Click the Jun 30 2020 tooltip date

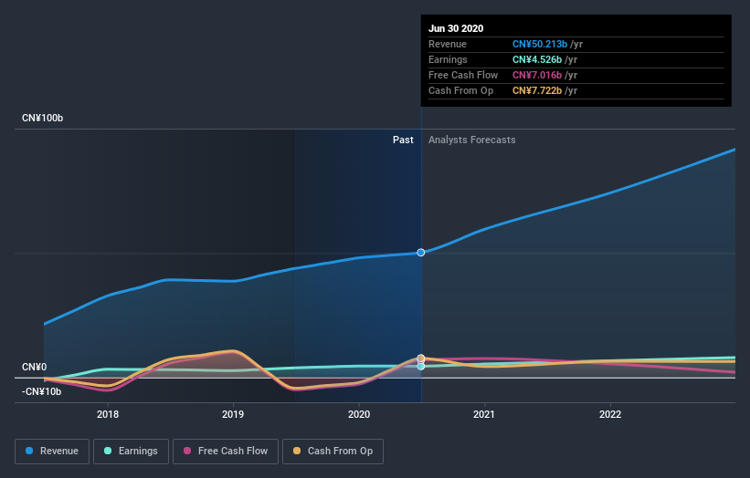(456, 28)
